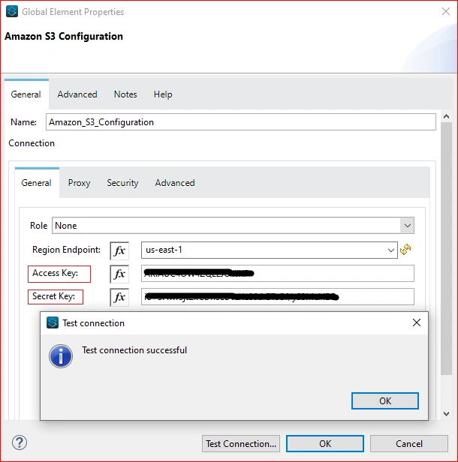The image size is (458, 462).
Task: Click the Amazon S3 Configuration heading
Action: click(x=64, y=36)
